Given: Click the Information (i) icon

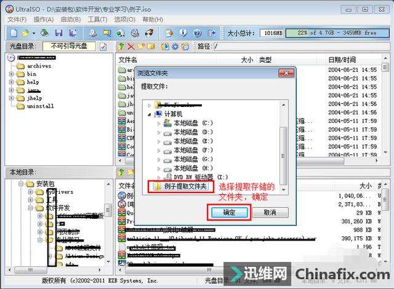Looking at the screenshot, I should click(183, 33).
